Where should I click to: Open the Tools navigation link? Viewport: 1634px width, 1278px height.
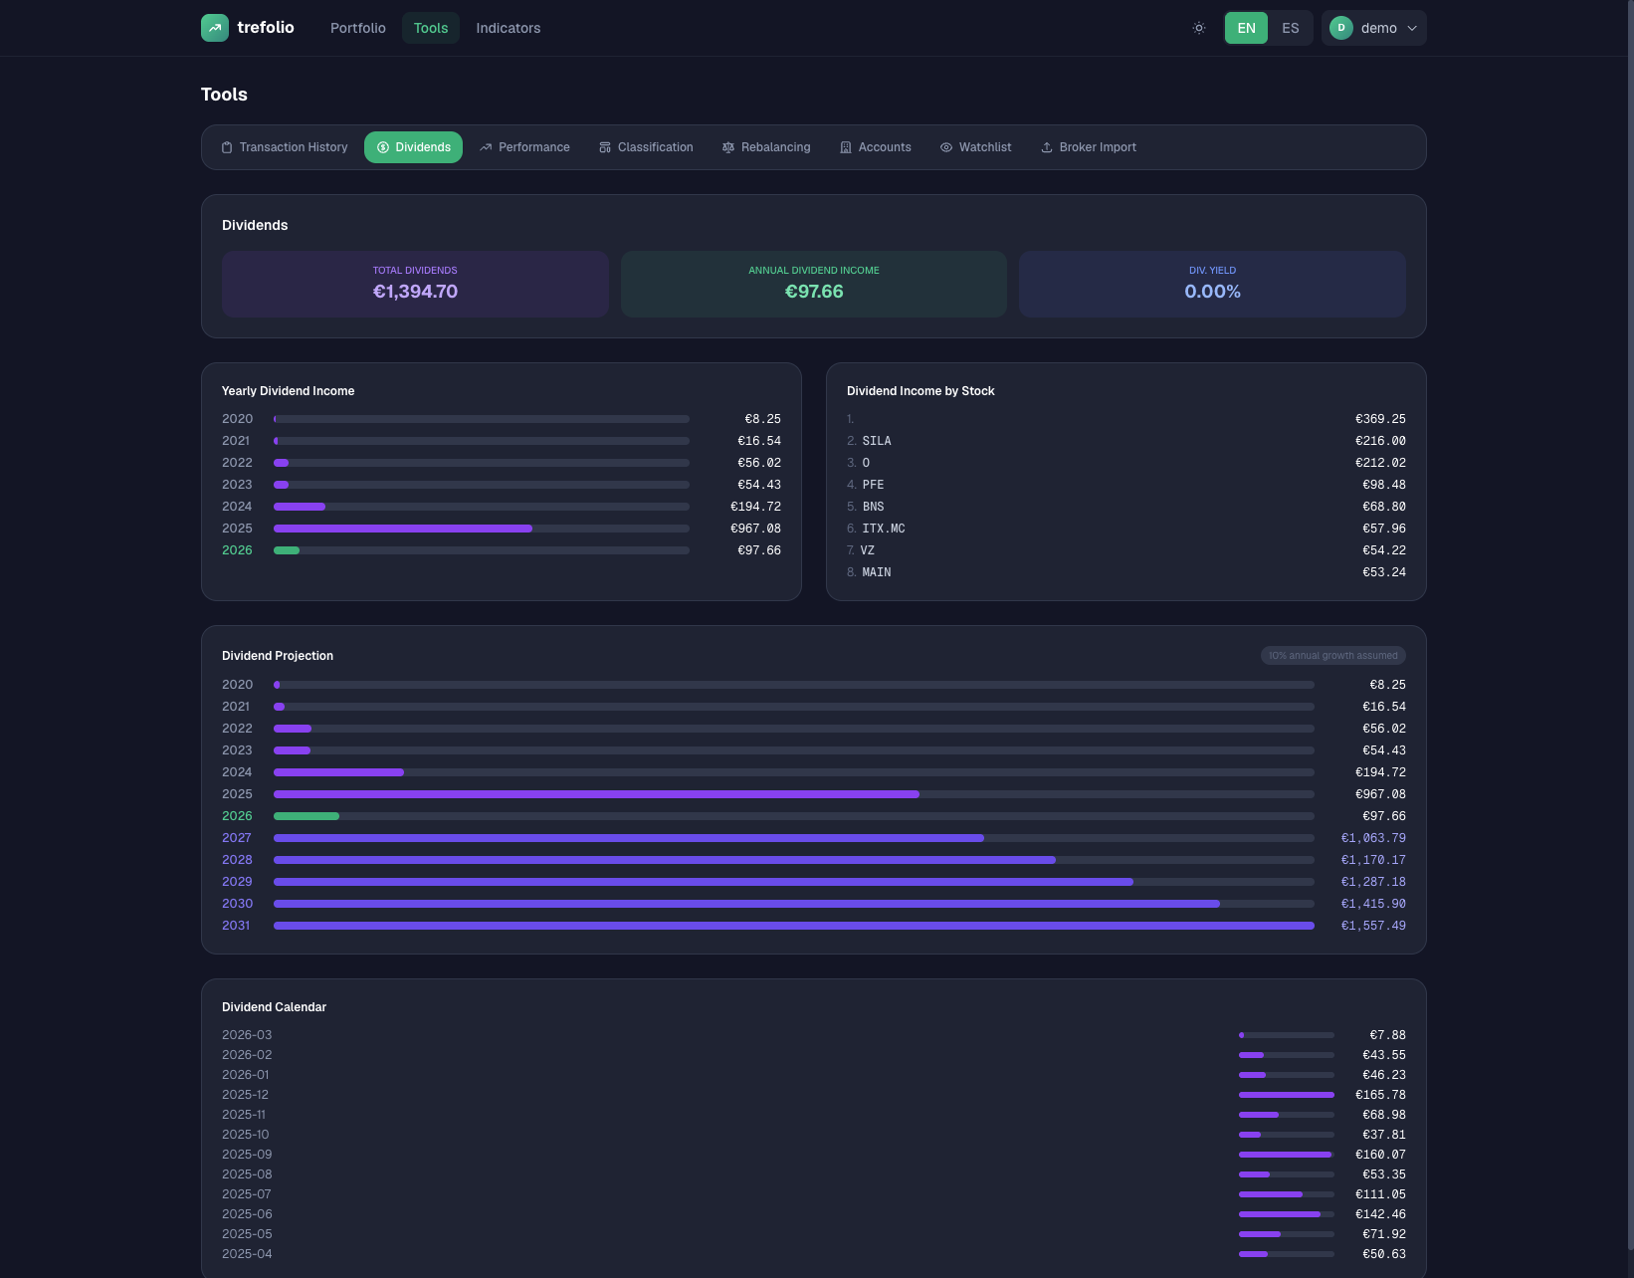tap(430, 28)
